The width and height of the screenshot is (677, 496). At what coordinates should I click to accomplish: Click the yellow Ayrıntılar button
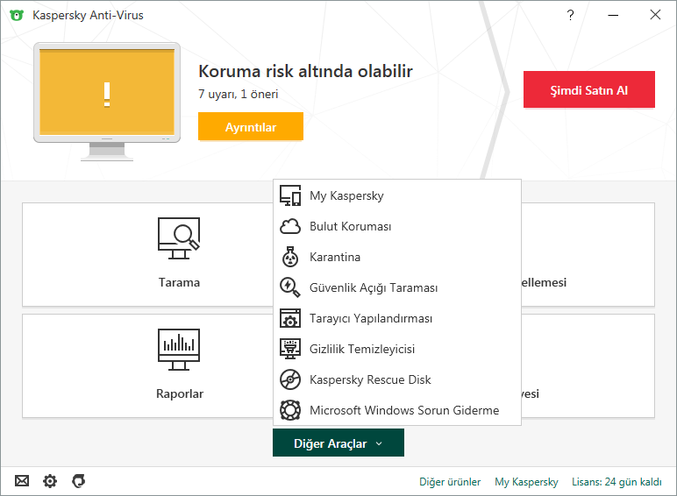[x=251, y=126]
